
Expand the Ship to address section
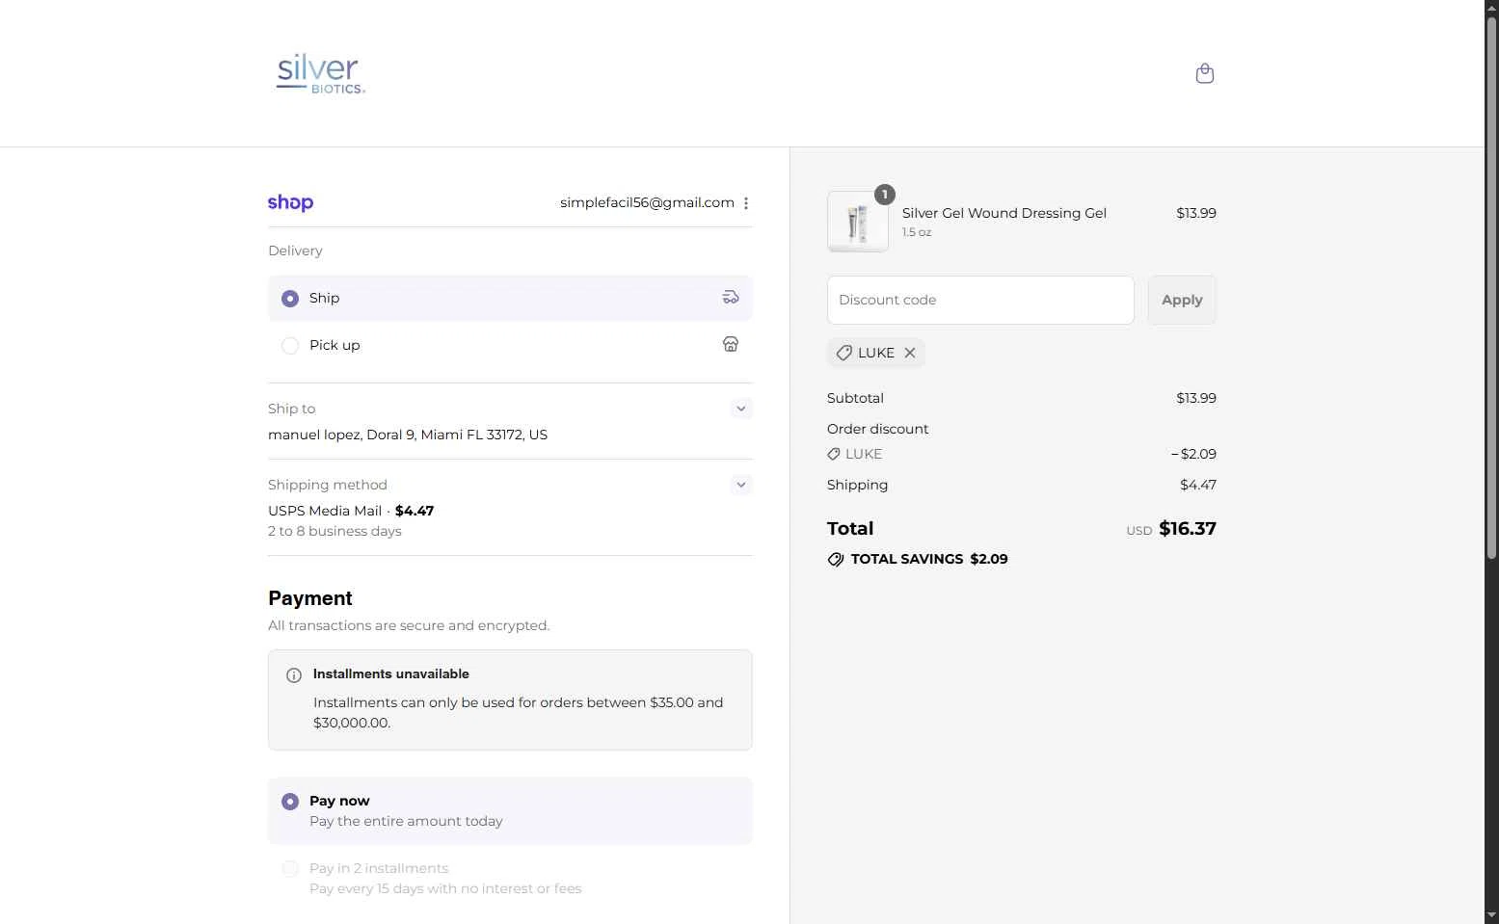[x=740, y=409]
